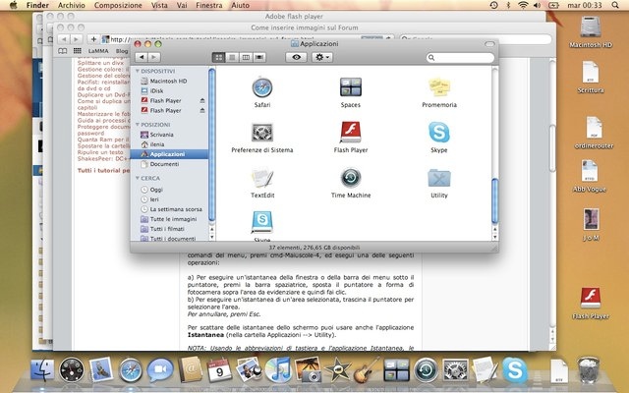Open the Bluetooth status menu
Viewport: 629px width, 393px height.
[x=508, y=5]
